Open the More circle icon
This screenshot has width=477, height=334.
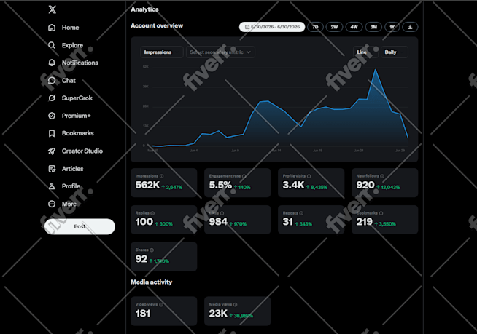[x=52, y=204]
